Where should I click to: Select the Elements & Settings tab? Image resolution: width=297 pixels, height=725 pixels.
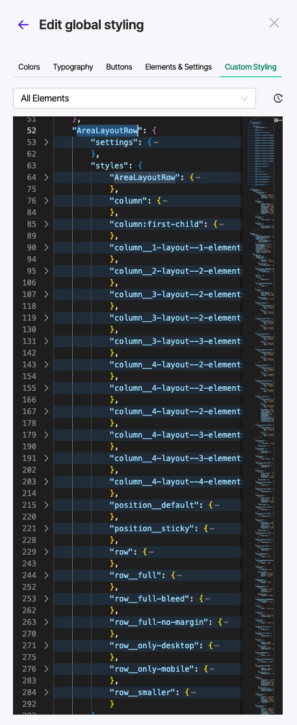coord(178,66)
